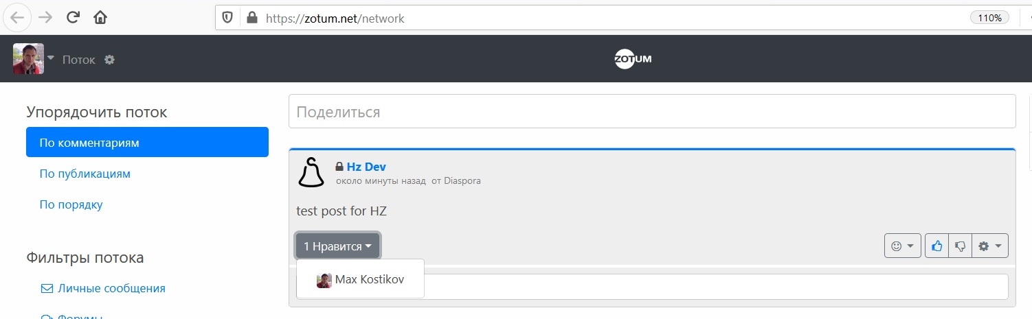Screen dimensions: 1032x319
Task: Dislike the post with thumbs down
Action: click(x=961, y=246)
